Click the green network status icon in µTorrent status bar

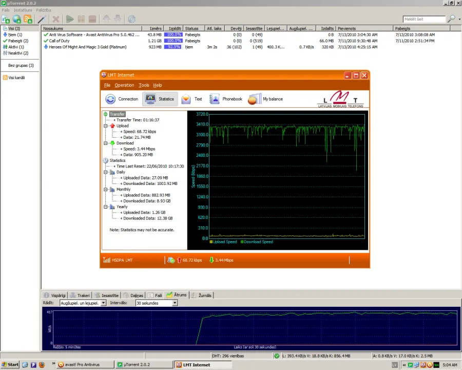(277, 356)
